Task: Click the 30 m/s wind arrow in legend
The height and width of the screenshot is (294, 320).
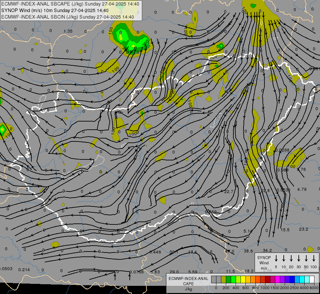Action: click(x=298, y=258)
